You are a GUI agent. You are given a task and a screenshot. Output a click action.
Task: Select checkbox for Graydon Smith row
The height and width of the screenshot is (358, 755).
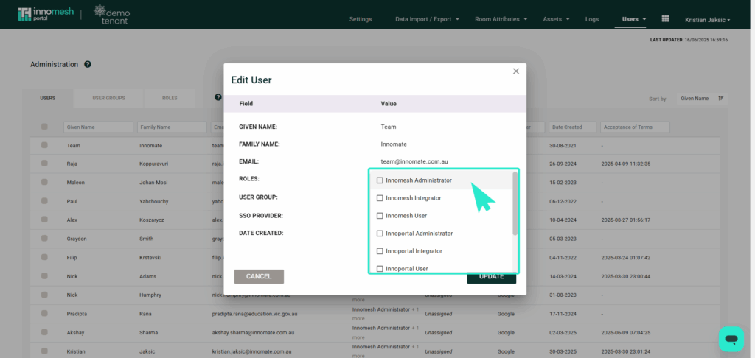pos(44,238)
